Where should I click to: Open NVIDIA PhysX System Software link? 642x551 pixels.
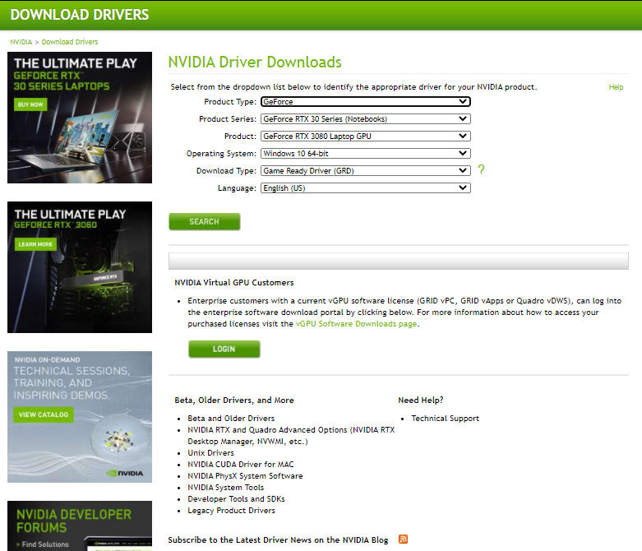pyautogui.click(x=245, y=475)
